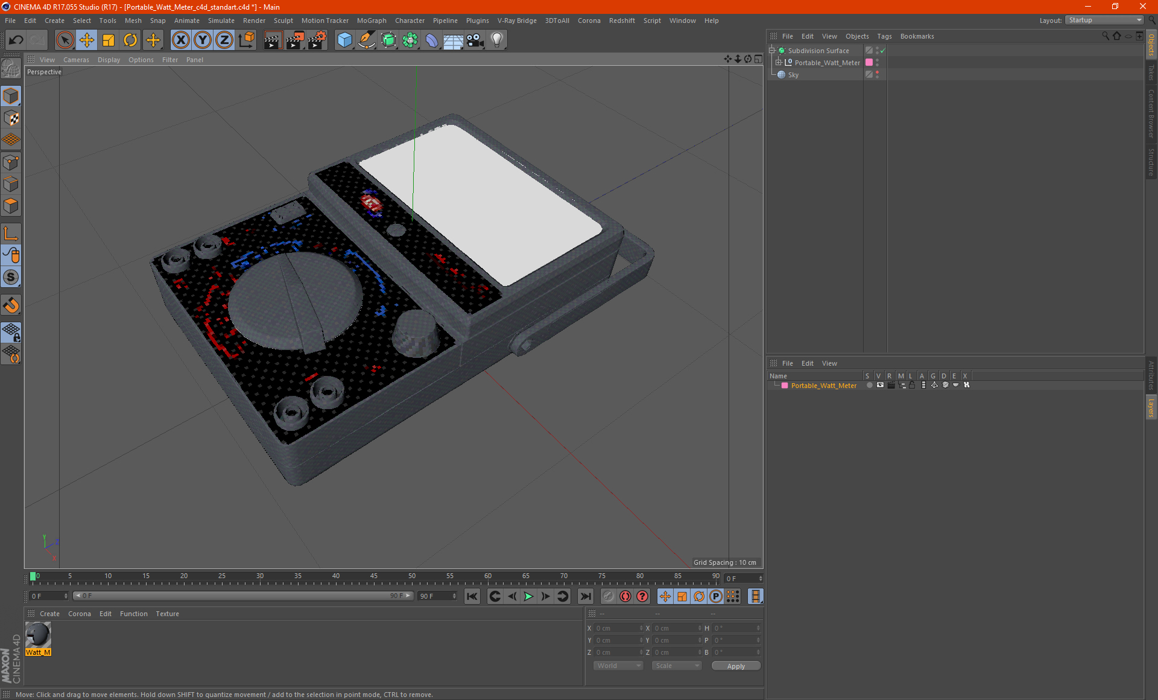Open the Scale mode dropdown
This screenshot has width=1158, height=700.
click(676, 666)
